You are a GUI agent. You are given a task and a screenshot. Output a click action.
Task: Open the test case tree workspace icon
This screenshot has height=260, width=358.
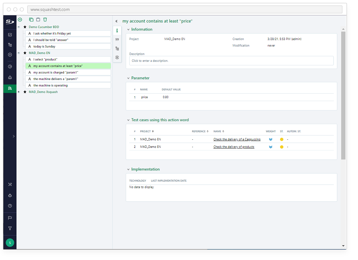(x=10, y=45)
